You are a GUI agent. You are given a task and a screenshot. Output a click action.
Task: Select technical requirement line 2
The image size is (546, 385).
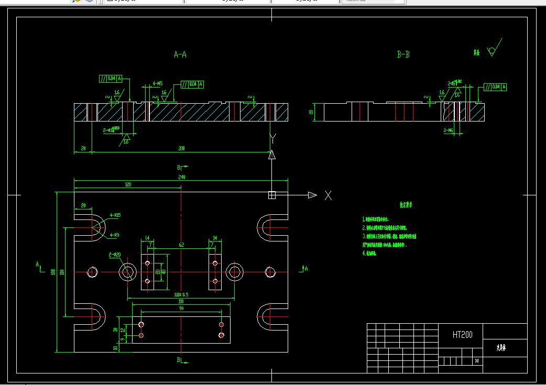click(x=385, y=228)
